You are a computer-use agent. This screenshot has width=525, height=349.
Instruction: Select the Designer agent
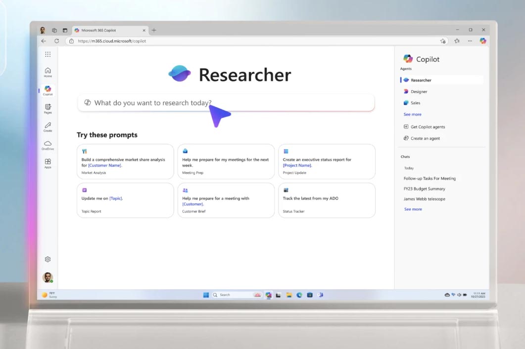(x=419, y=91)
